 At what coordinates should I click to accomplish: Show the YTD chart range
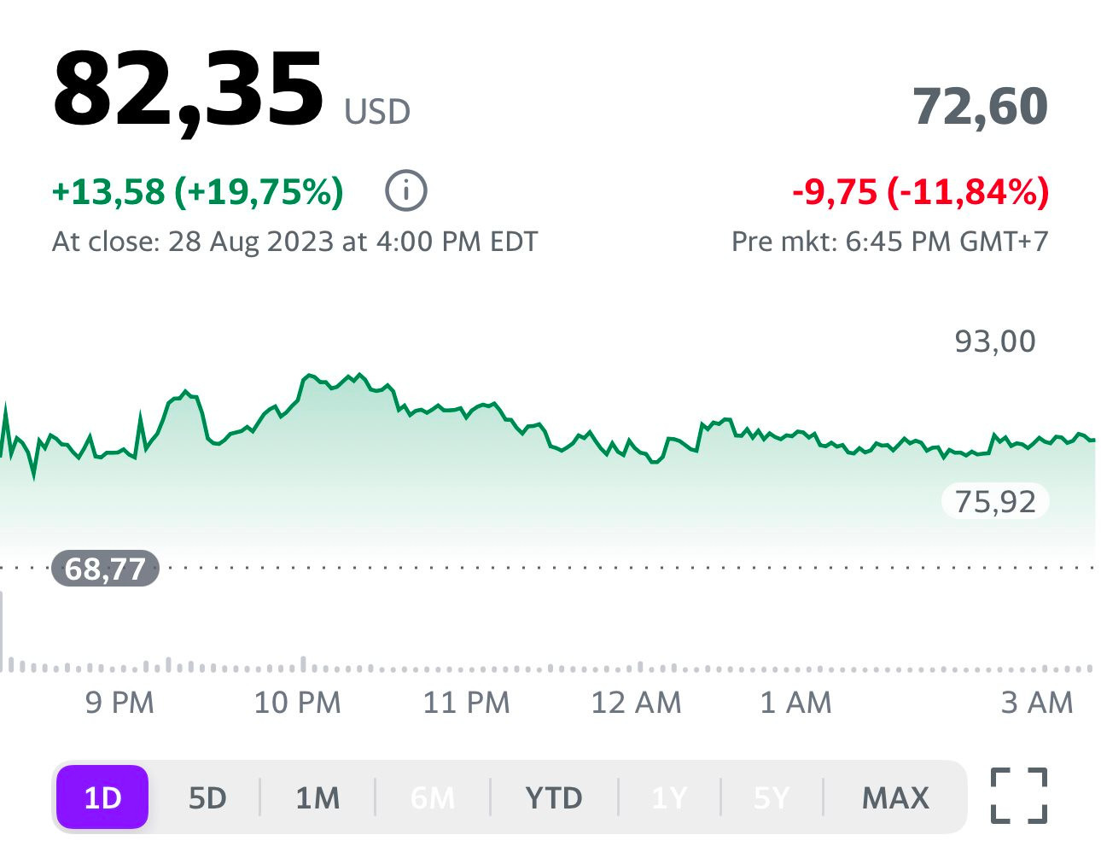(x=554, y=798)
